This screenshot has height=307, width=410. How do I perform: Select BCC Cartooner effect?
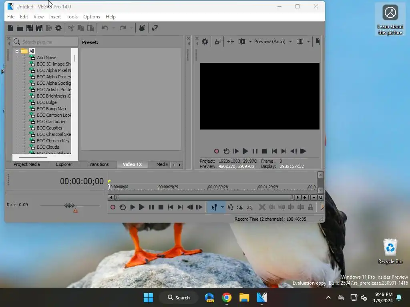pyautogui.click(x=51, y=122)
